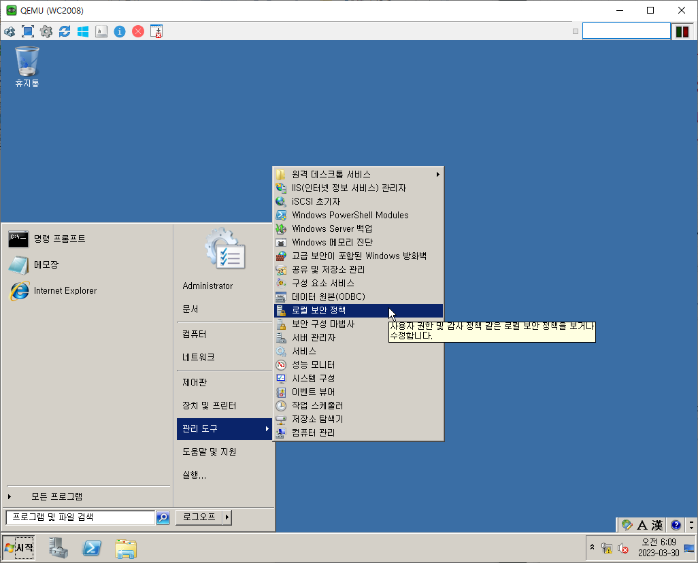
Task: Expand 원격 데스크톱 서비스 submenu
Action: (359, 175)
